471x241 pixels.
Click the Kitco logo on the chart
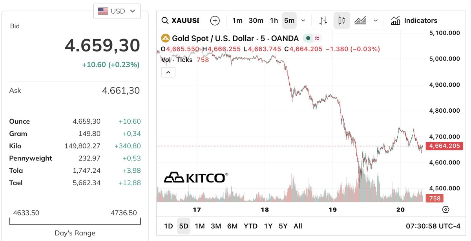(195, 178)
